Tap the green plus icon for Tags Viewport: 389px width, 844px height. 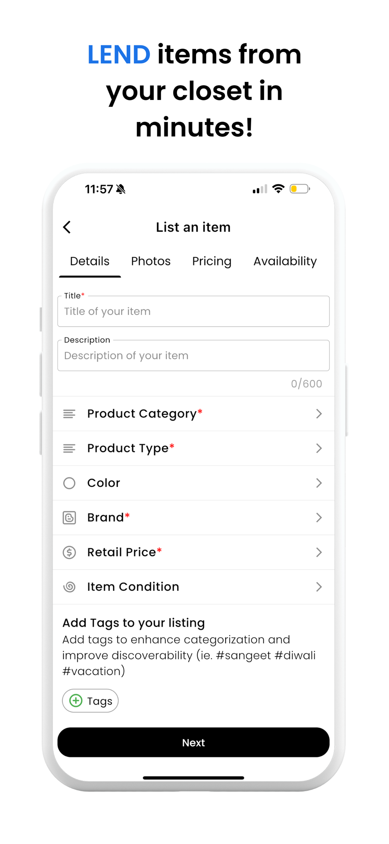coord(76,701)
